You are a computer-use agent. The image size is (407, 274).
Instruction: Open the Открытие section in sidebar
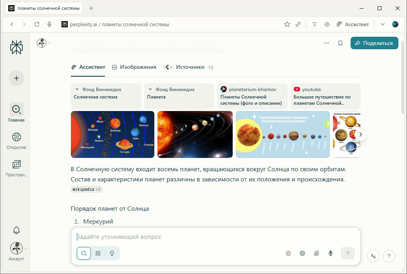[16, 141]
